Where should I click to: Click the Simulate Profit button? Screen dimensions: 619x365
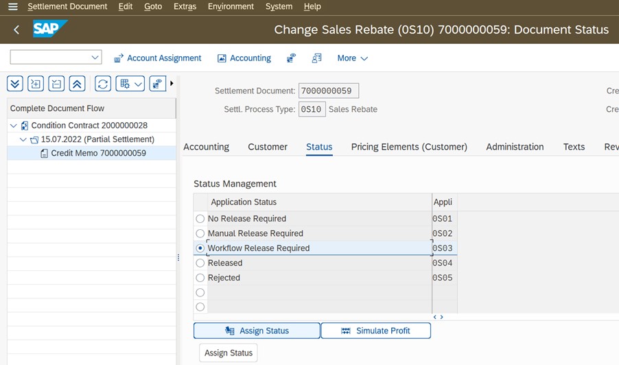tap(376, 331)
